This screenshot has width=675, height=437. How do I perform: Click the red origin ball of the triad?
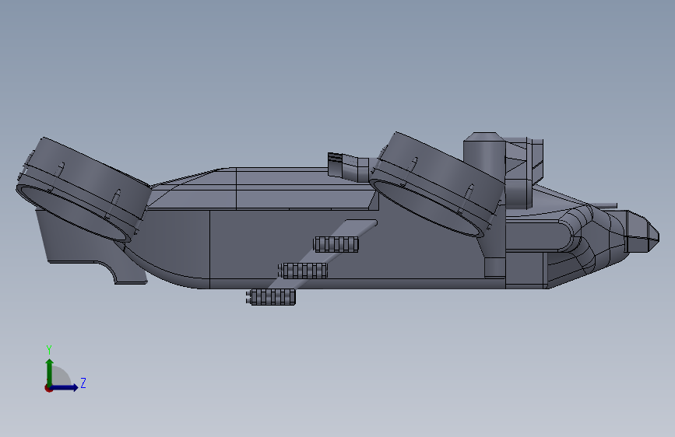tap(48, 388)
